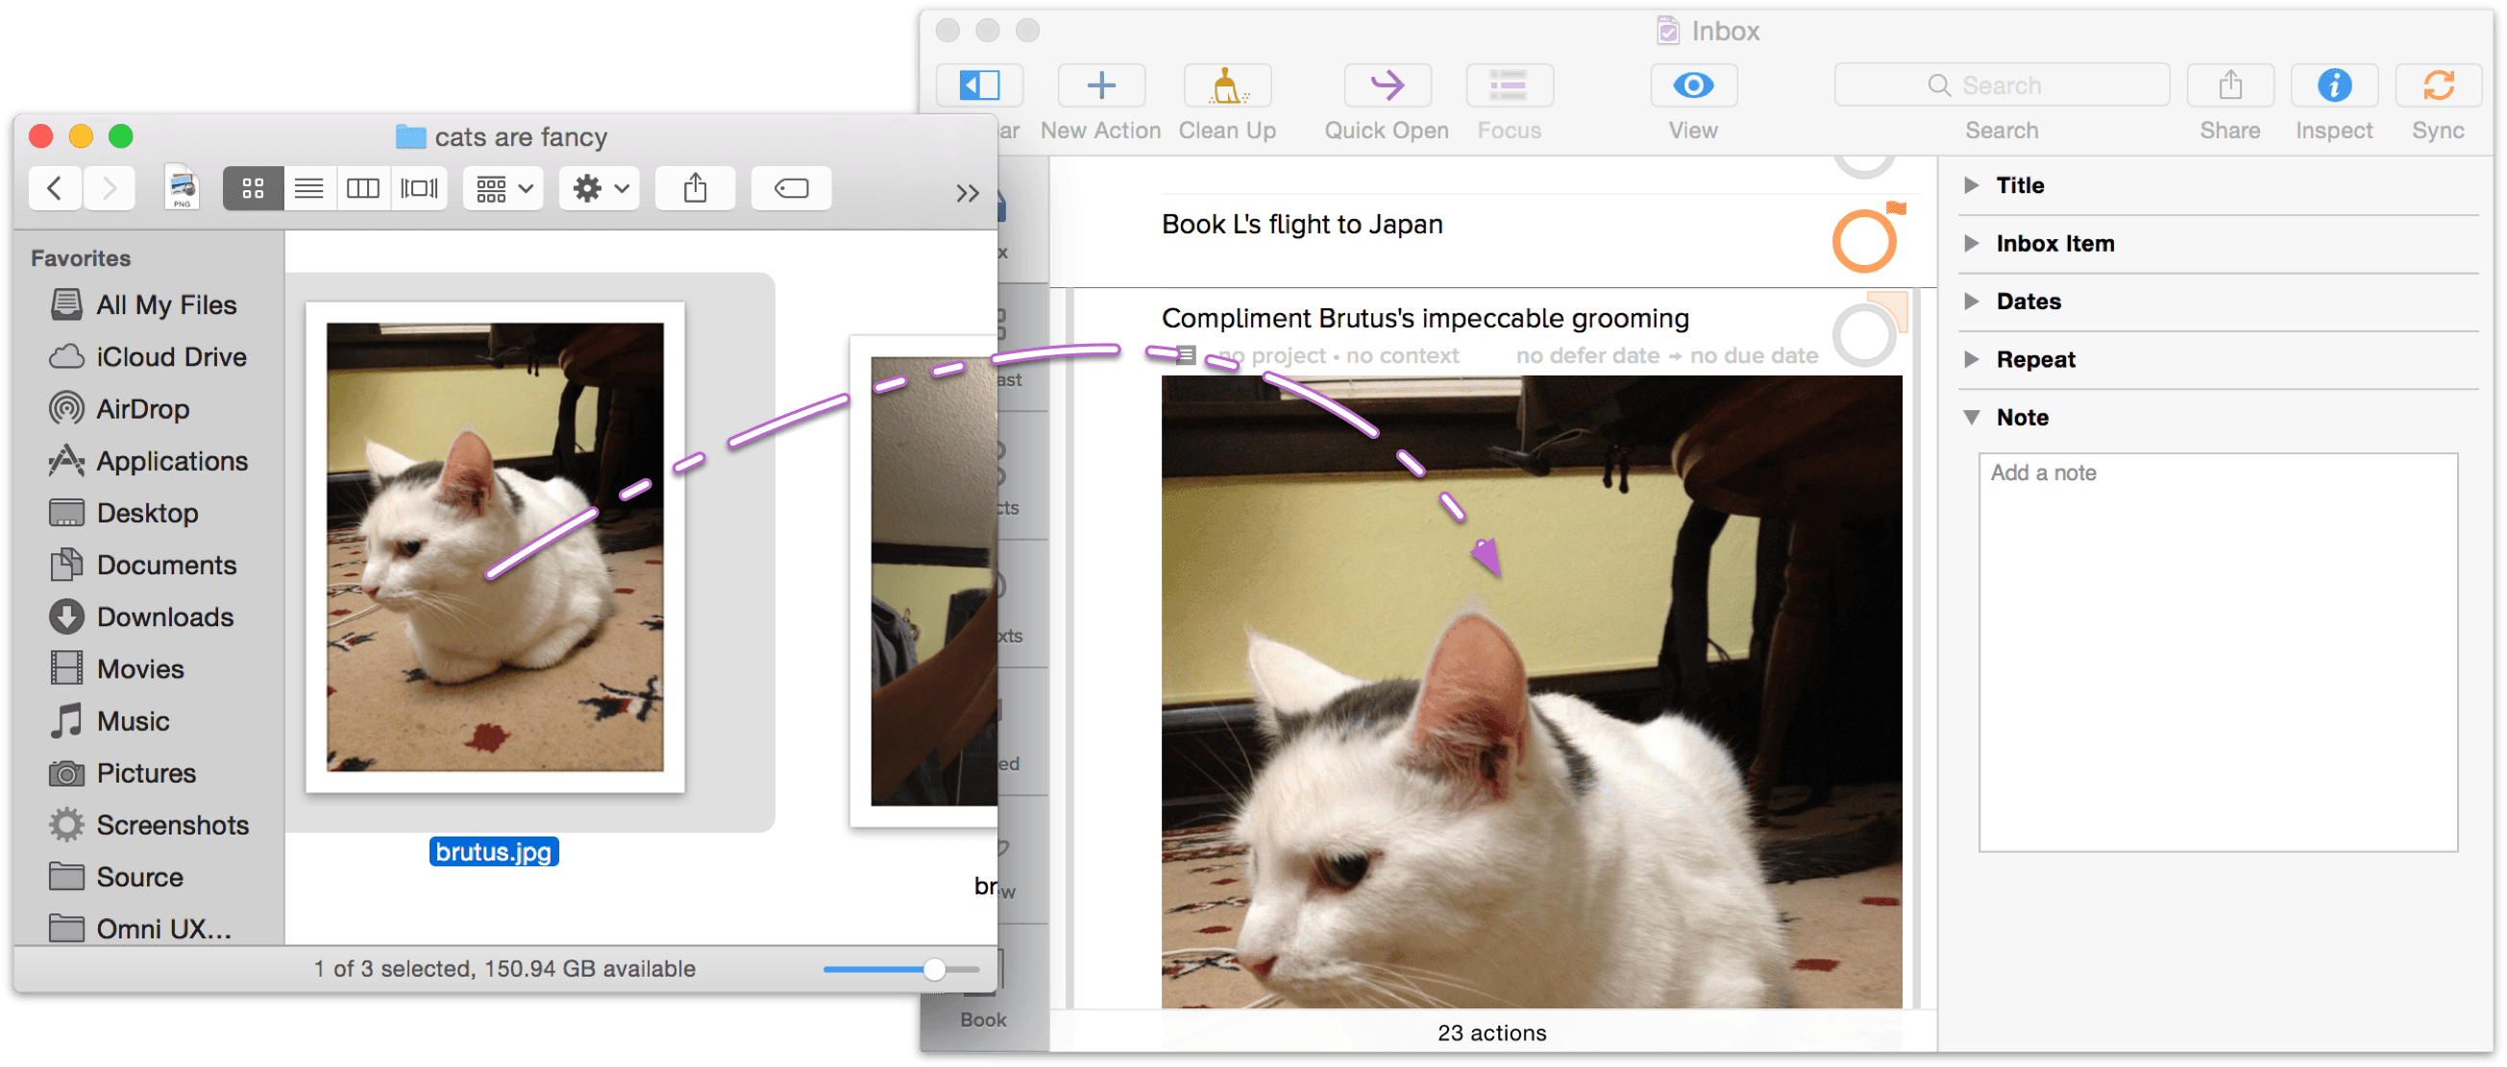The width and height of the screenshot is (2507, 1067).
Task: Switch Finder to list view
Action: pyautogui.click(x=308, y=188)
